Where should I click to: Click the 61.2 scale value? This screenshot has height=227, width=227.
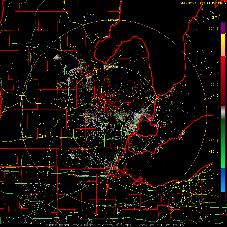click(215, 62)
